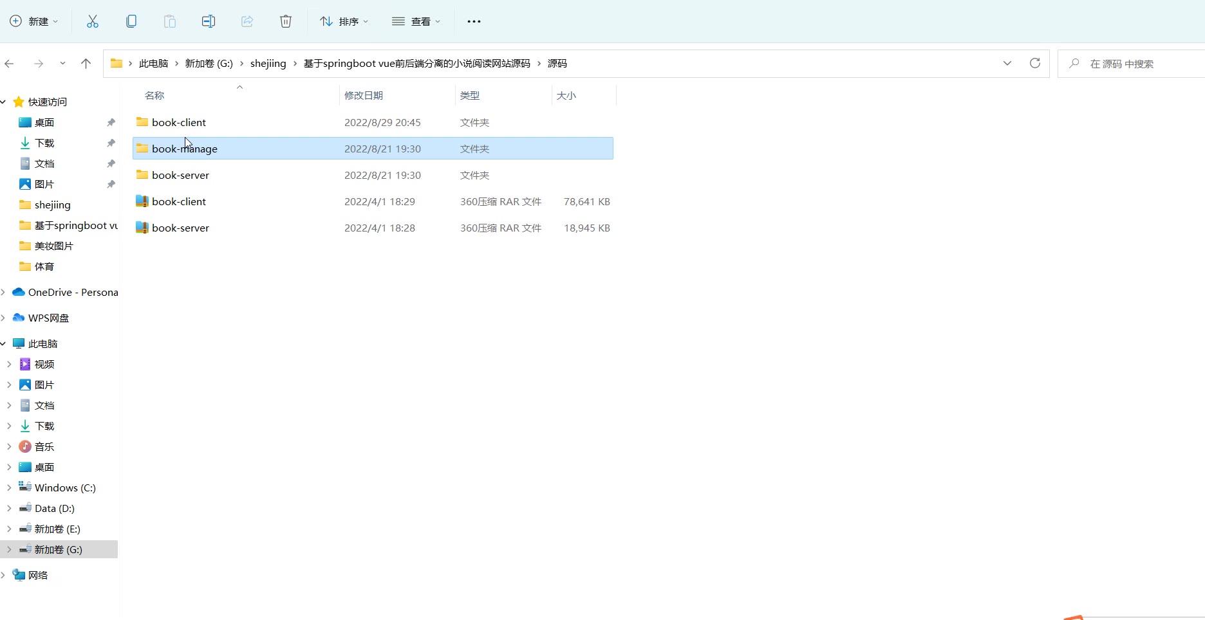Select 新加卷 (E:) drive

(57, 529)
